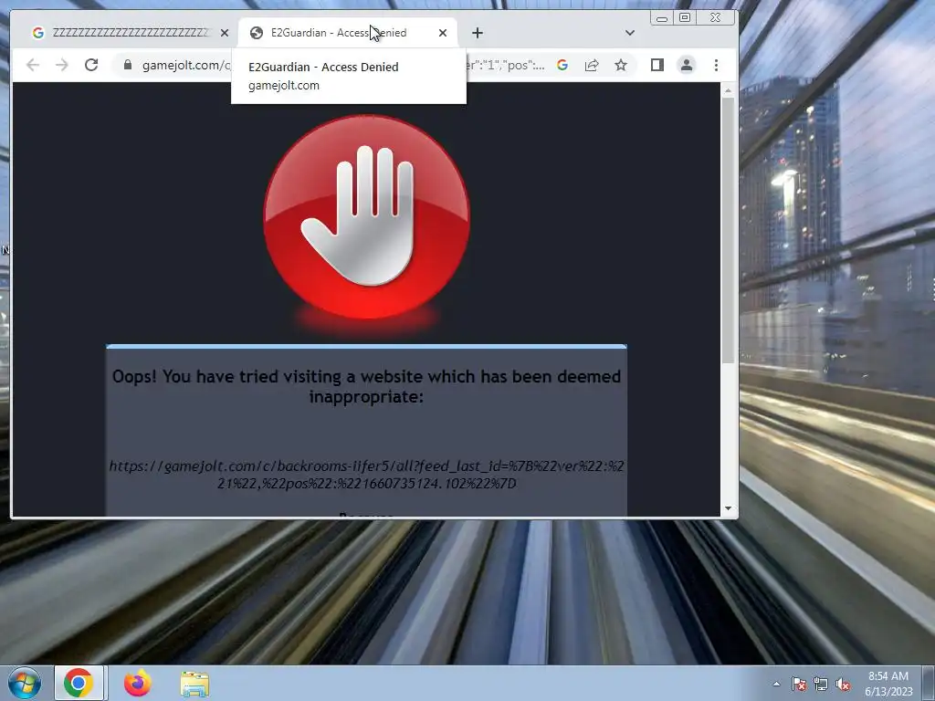Click the page vertical scrollbar thumb
Image resolution: width=935 pixels, height=701 pixels.
pos(728,230)
